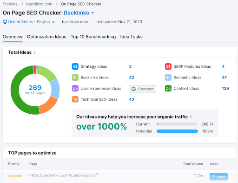Click the light blue Semantic donut segment
Image resolution: width=238 pixels, height=183 pixels.
pos(55,89)
